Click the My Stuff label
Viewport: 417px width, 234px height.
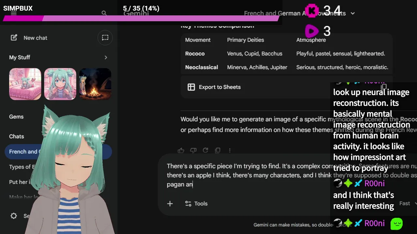point(20,57)
